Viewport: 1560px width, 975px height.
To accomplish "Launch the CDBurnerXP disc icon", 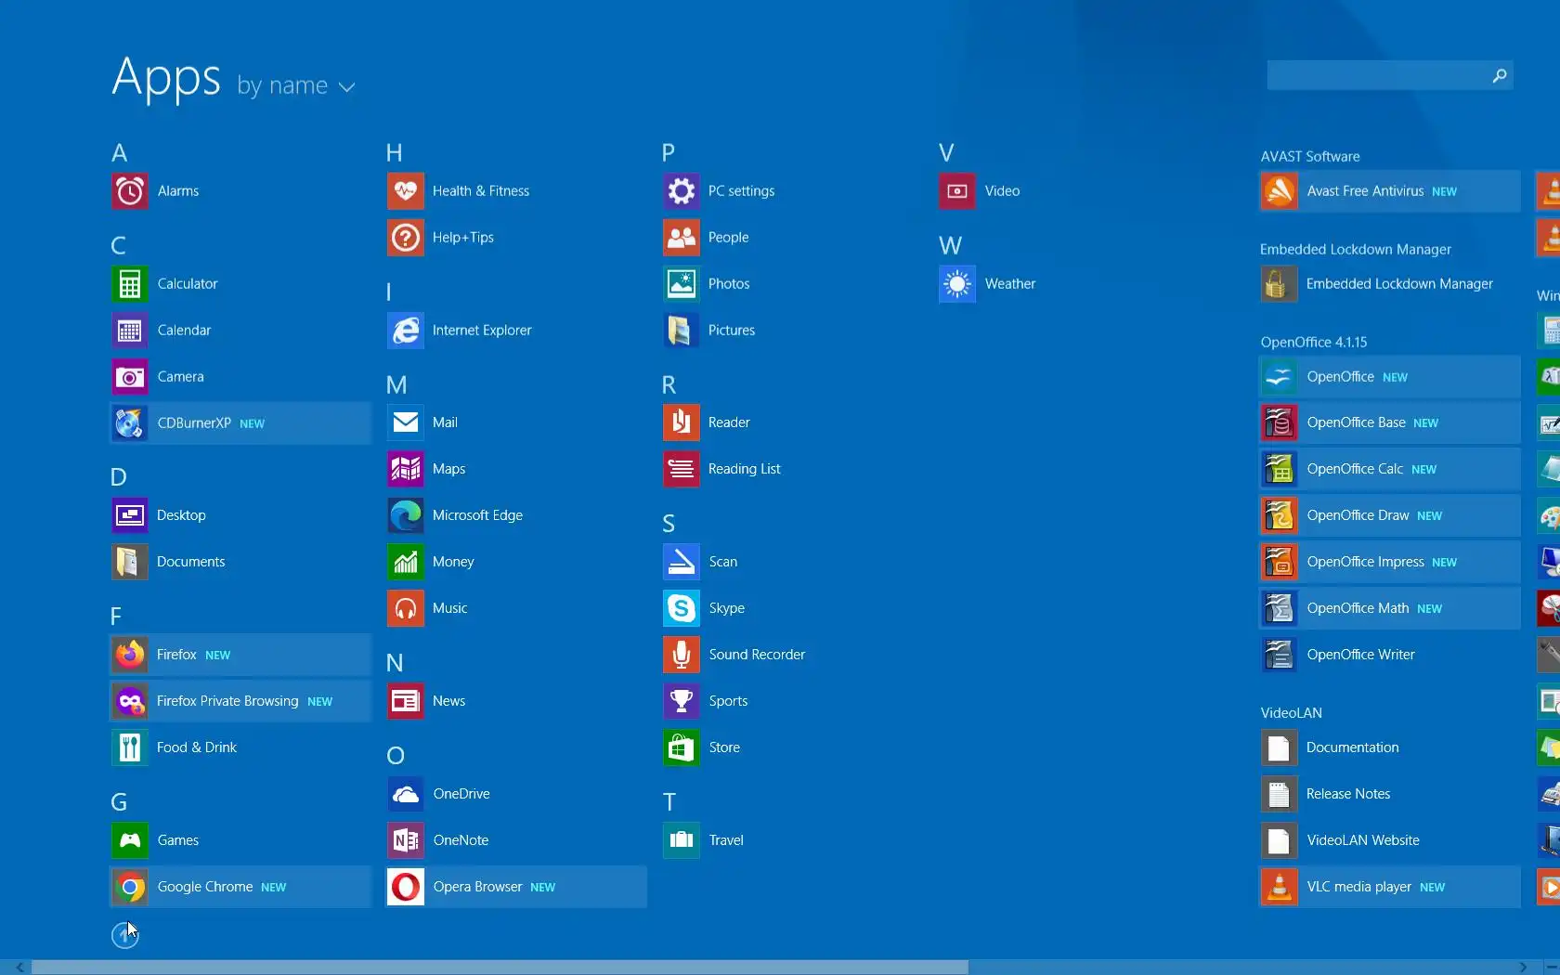I will tap(130, 423).
